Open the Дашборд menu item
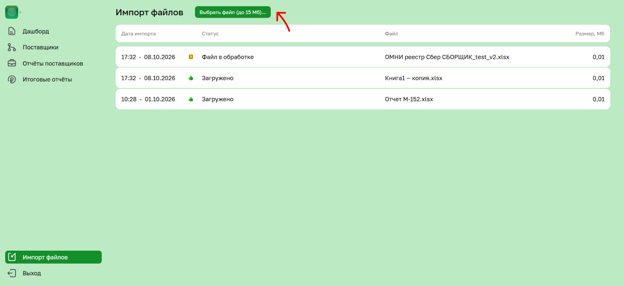This screenshot has height=286, width=624. tap(36, 31)
